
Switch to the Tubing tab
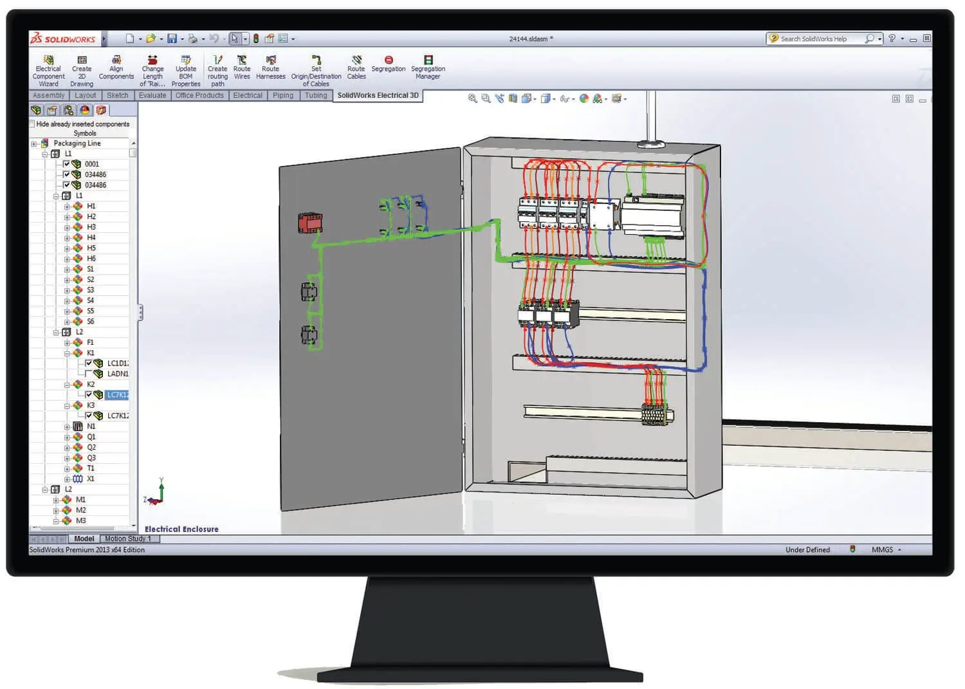point(316,95)
